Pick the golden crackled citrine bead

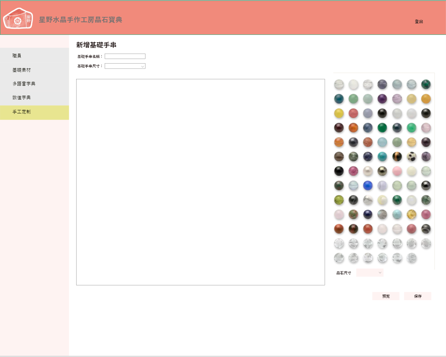412,215
